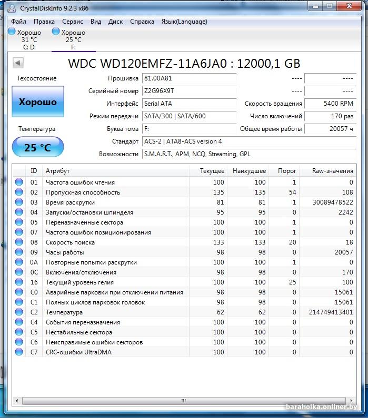Screen dimensions: 368x418
Task: Click status icon for 0A Повторные попытки раскрутки
Action: pyautogui.click(x=19, y=262)
